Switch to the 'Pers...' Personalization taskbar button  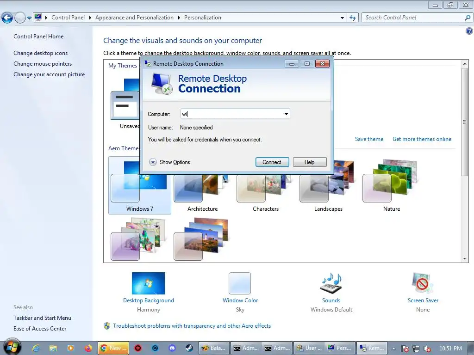[x=340, y=348]
